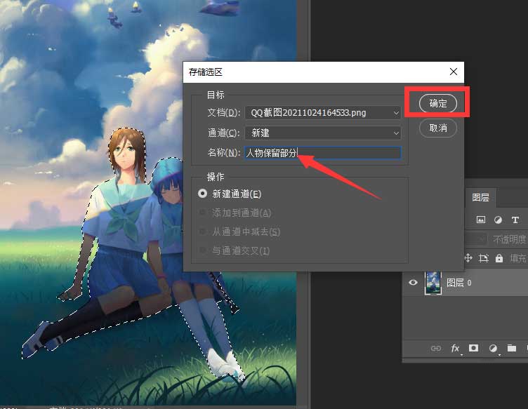
Task: Open the 文档 document dropdown
Action: pyautogui.click(x=323, y=113)
